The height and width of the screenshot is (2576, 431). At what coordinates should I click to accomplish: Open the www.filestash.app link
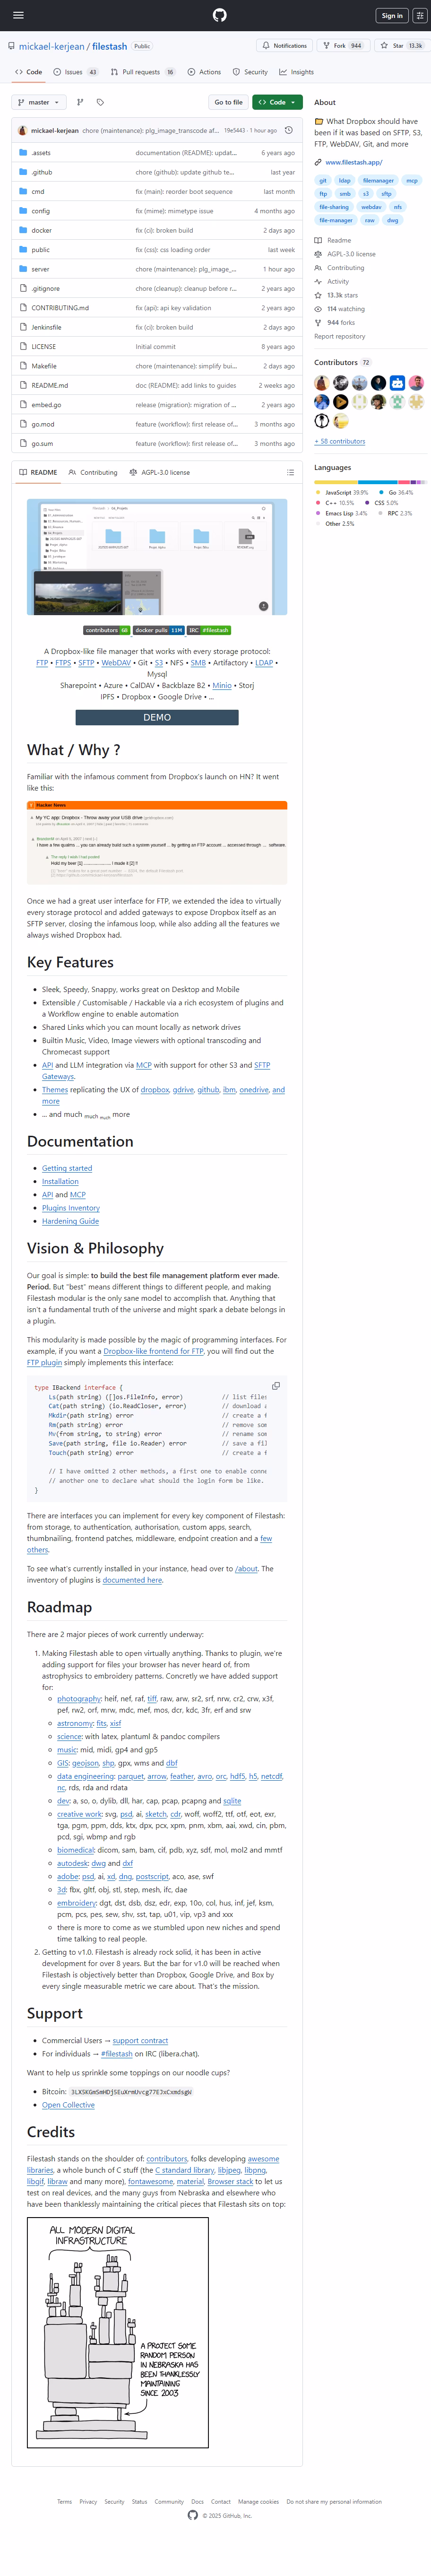pyautogui.click(x=353, y=162)
